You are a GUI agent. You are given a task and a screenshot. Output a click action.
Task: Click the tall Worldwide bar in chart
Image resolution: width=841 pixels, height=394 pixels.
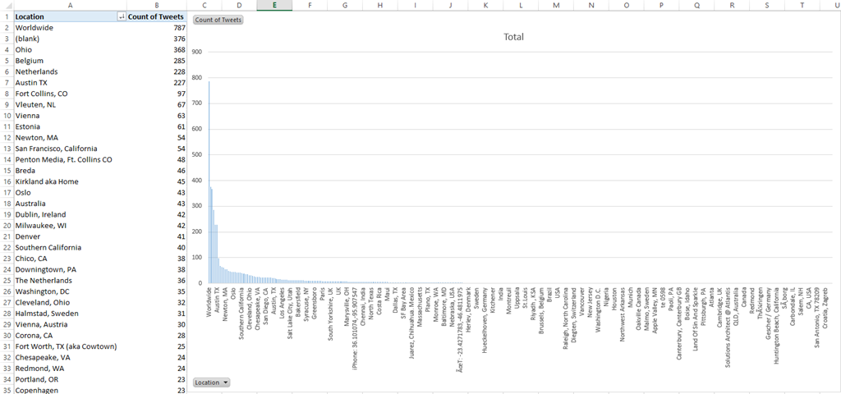point(209,181)
